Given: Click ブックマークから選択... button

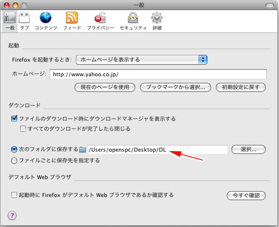Looking at the screenshot, I should (175, 87).
